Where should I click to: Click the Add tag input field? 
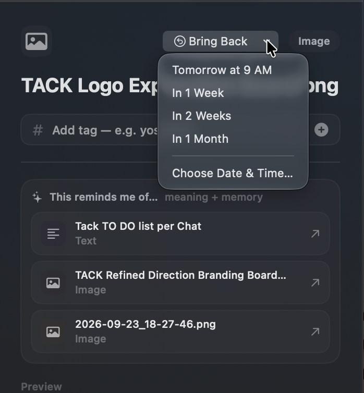click(x=180, y=130)
